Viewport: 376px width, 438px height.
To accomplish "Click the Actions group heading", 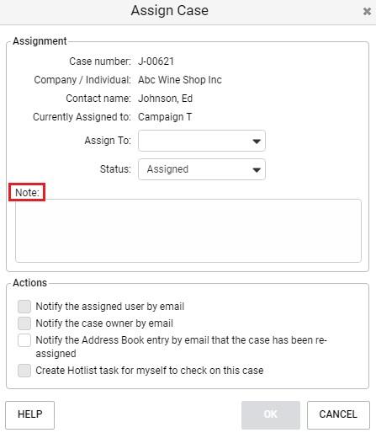I will (30, 283).
